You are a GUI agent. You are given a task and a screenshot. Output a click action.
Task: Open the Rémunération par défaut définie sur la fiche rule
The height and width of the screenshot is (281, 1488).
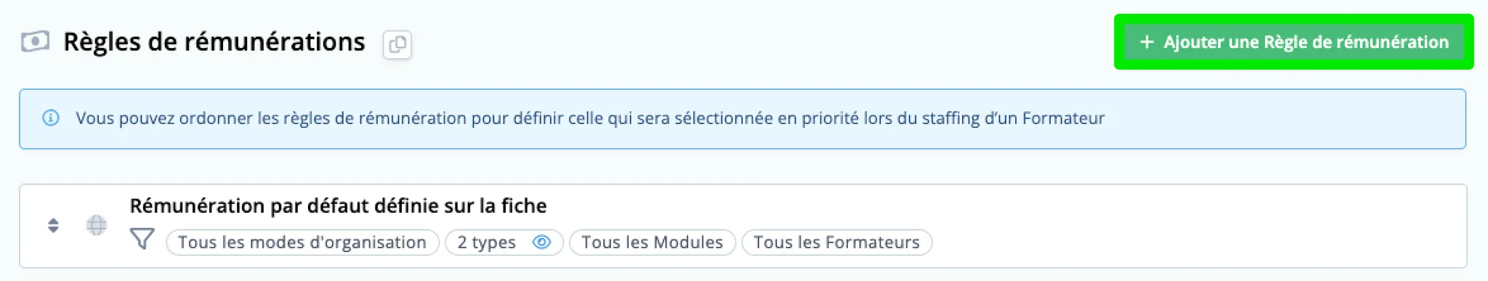[338, 205]
